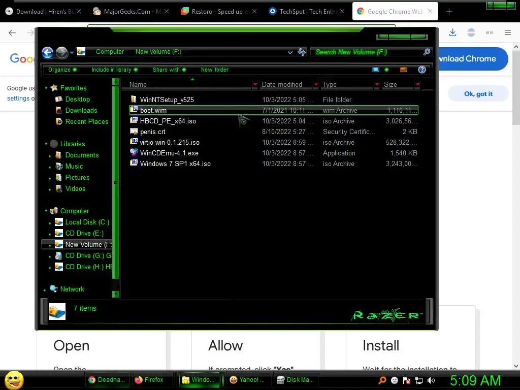Image resolution: width=520 pixels, height=390 pixels.
Task: Open Local Disk (C:) in navigation pane
Action: coord(87,222)
